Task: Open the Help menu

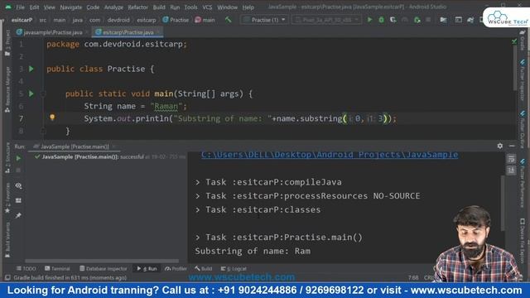Action: (248, 7)
